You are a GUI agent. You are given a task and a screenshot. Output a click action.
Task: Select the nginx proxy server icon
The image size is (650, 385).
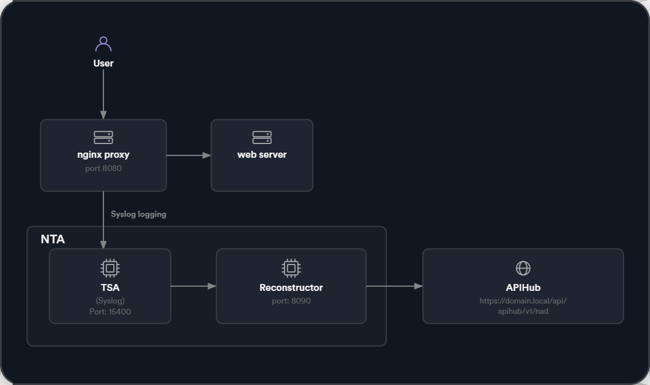(x=103, y=138)
